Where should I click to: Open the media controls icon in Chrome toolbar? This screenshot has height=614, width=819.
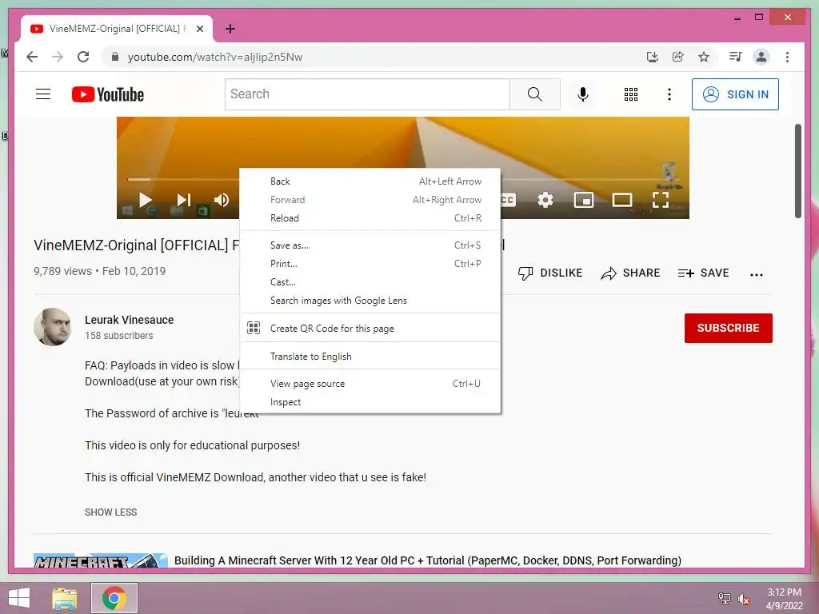736,57
